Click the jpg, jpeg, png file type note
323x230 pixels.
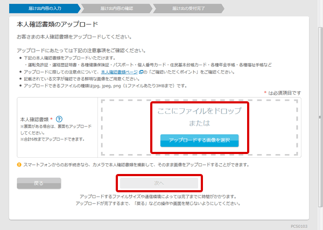[x=108, y=85]
